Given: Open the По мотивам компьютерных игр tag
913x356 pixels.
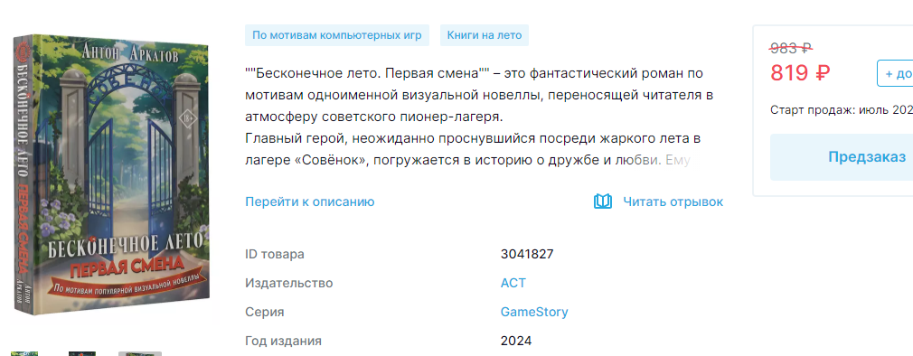Looking at the screenshot, I should click(337, 35).
